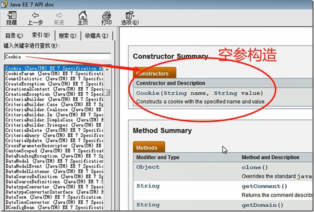Open the Object return type link
Screen dimensions: 314x212
[x=148, y=167]
